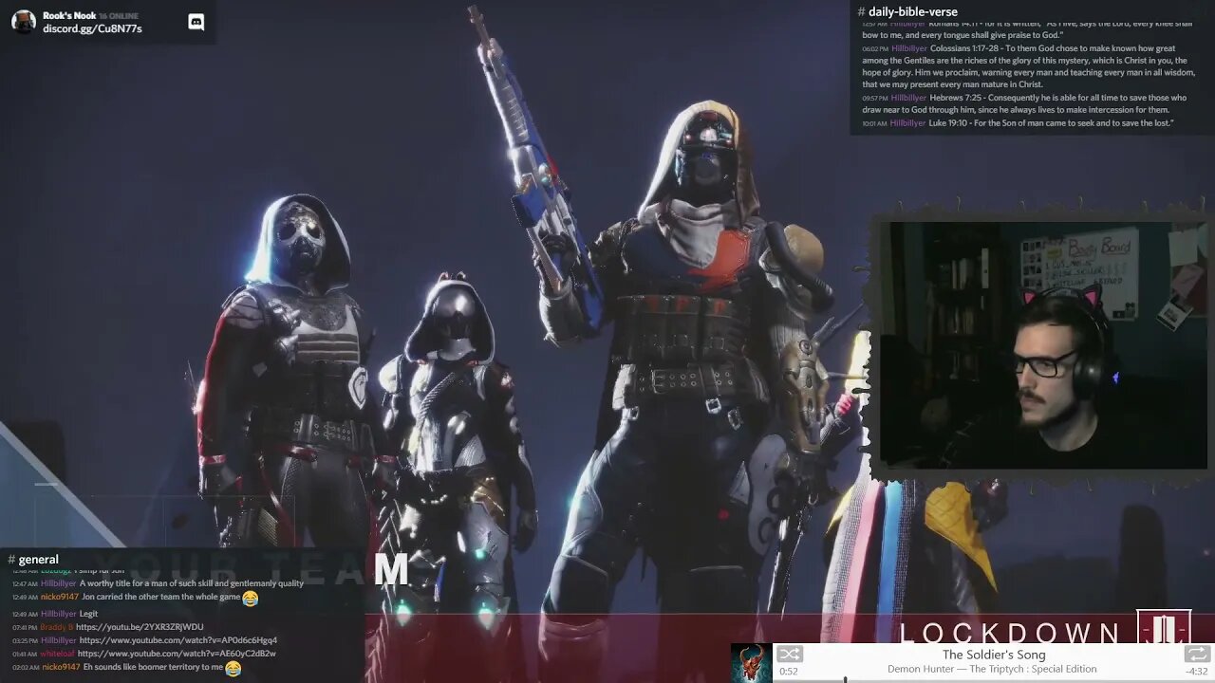Click the laughing emoji after 'territory to me'
The height and width of the screenshot is (683, 1215).
click(x=233, y=668)
